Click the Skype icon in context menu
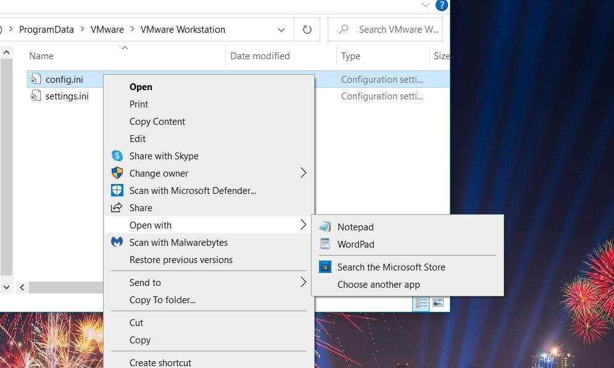Screen dimensions: 614x368 point(117,156)
